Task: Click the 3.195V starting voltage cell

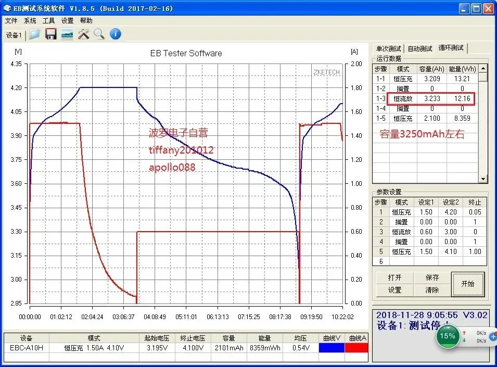Action: tap(157, 348)
